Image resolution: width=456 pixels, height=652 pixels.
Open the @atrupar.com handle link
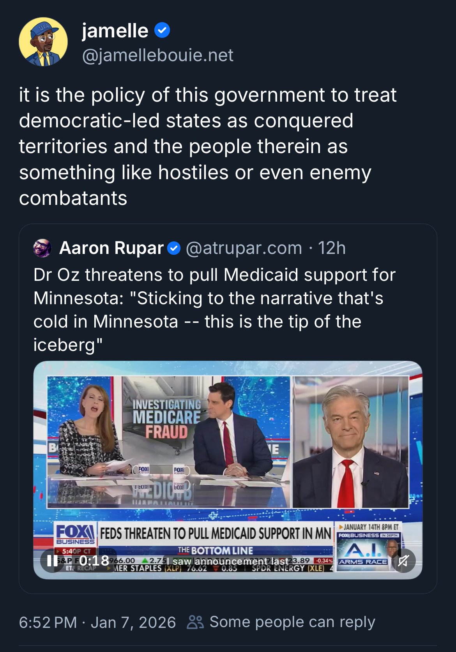244,248
